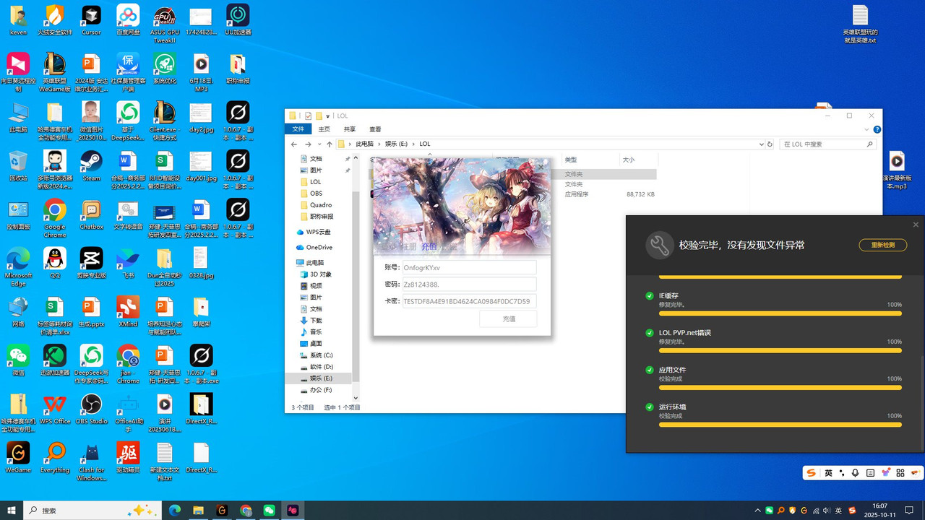Screen dimensions: 925x520
Task: Launch 剪映专业版 desktop shortcut
Action: point(91,263)
